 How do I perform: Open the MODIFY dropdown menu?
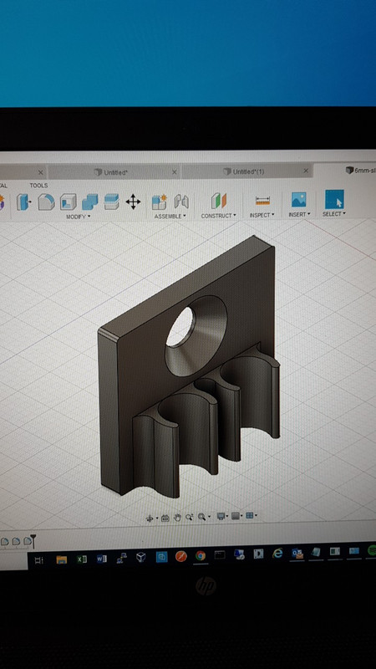[x=79, y=217]
